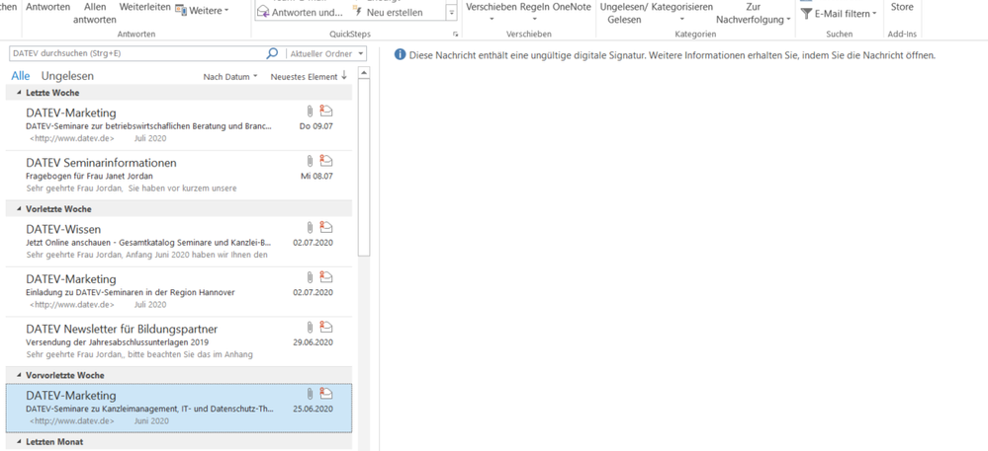Switch to the Ungelesen filter tab

click(x=67, y=76)
